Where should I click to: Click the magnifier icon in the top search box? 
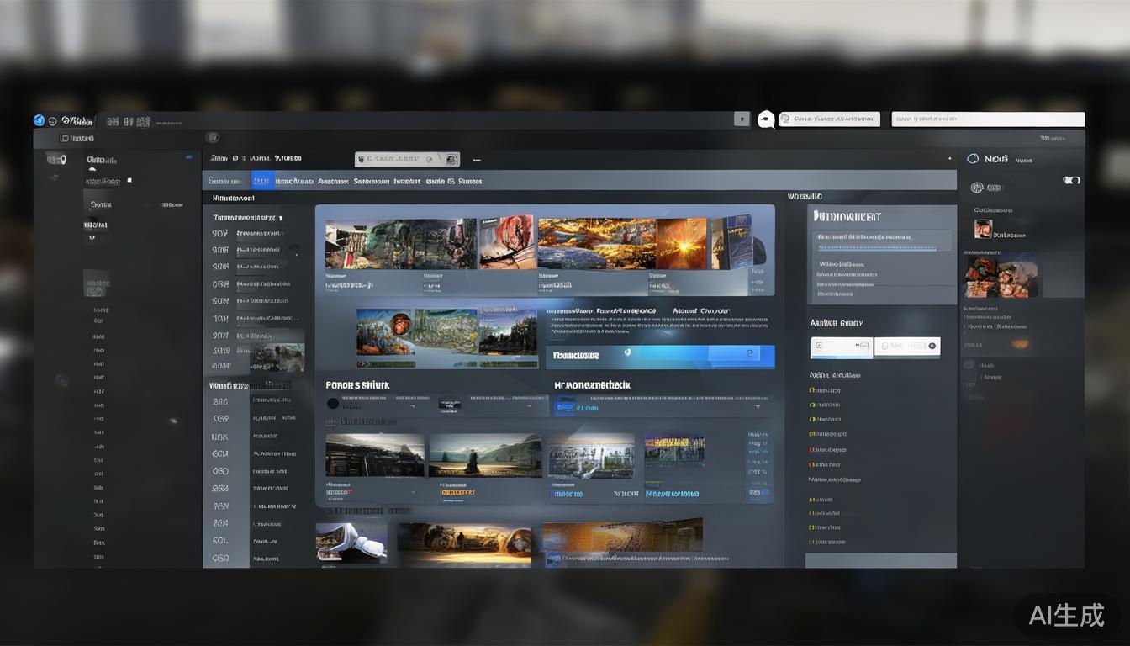[785, 119]
